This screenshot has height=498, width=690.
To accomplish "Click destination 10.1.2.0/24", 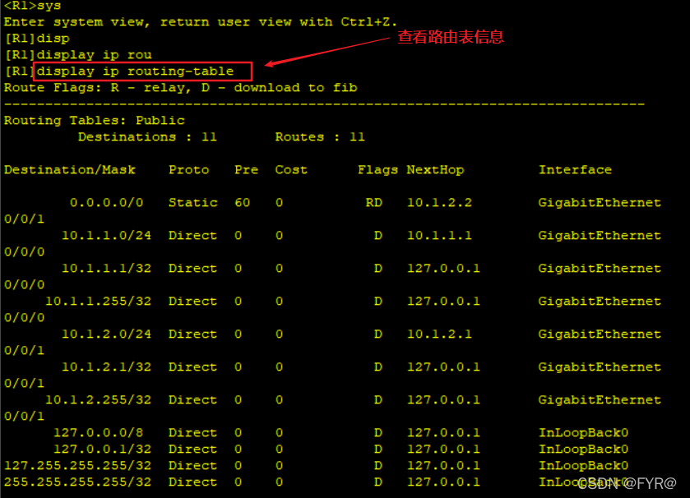I will [106, 334].
